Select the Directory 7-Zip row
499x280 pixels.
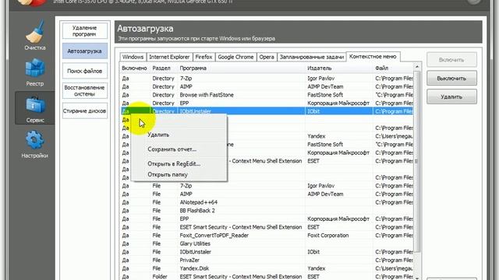click(267, 79)
